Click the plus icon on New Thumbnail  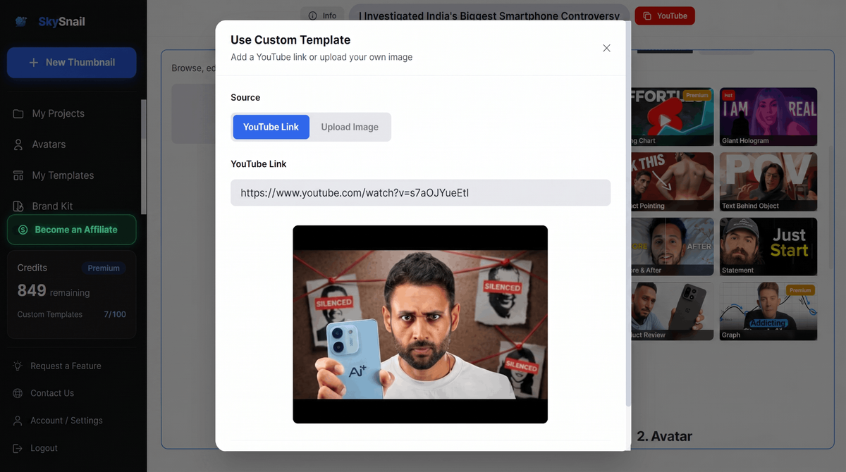pyautogui.click(x=33, y=63)
